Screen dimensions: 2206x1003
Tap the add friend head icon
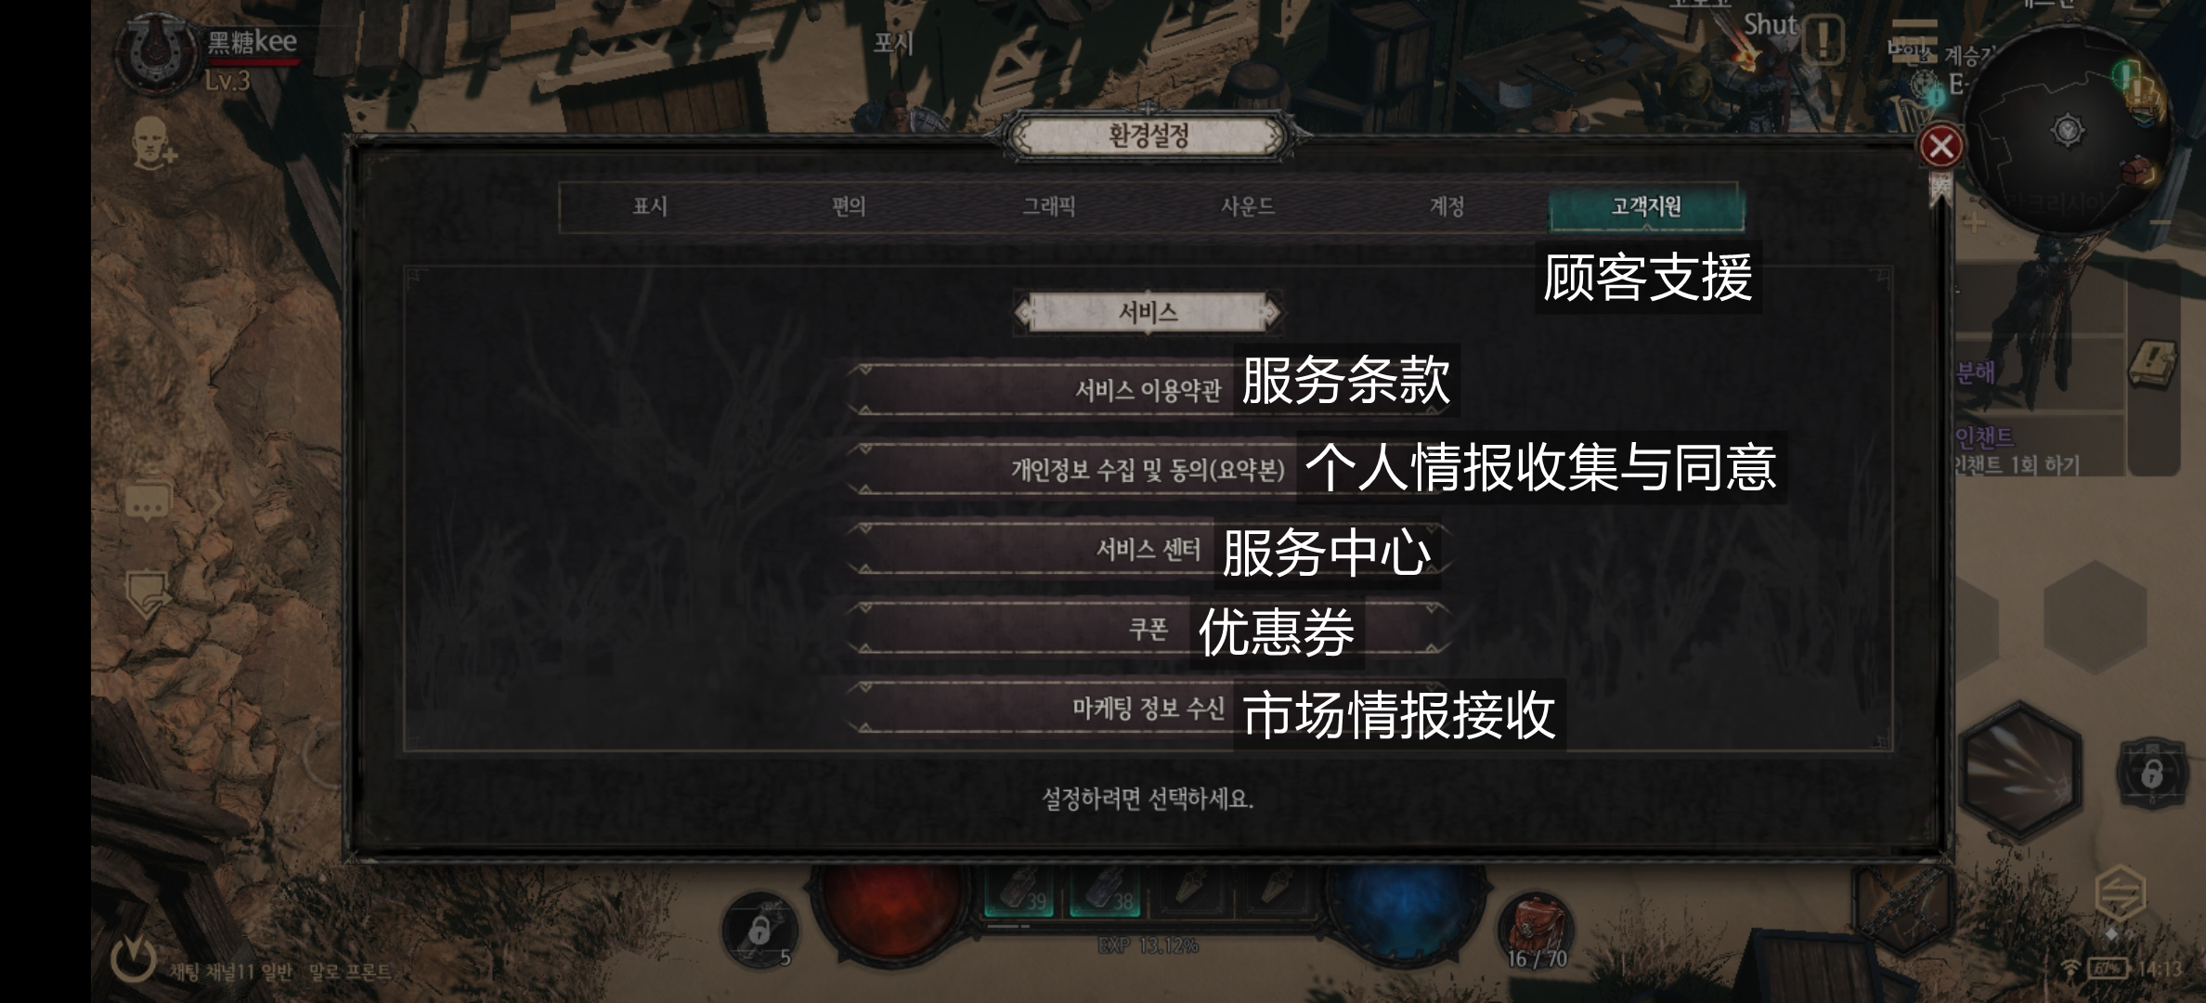click(152, 145)
